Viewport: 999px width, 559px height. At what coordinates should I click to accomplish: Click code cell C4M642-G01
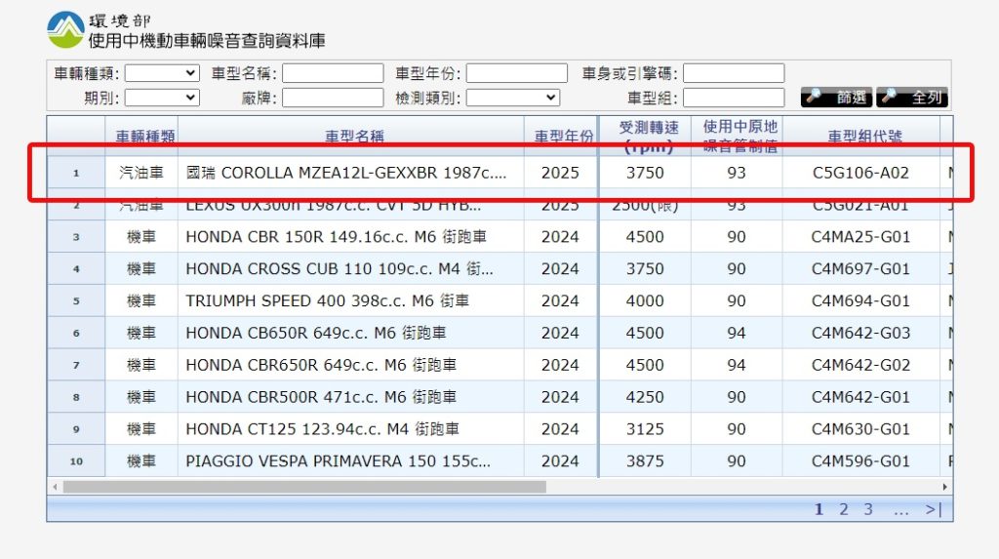pyautogui.click(x=860, y=397)
